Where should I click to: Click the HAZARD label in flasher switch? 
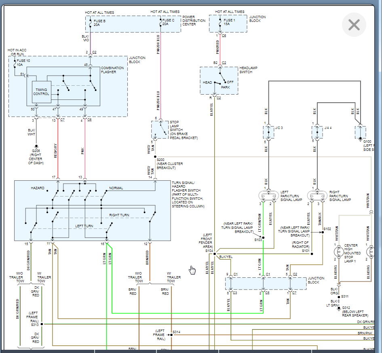point(38,188)
